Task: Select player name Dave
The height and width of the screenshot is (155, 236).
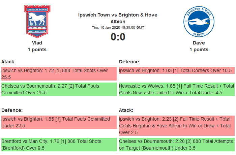Action: click(x=199, y=43)
